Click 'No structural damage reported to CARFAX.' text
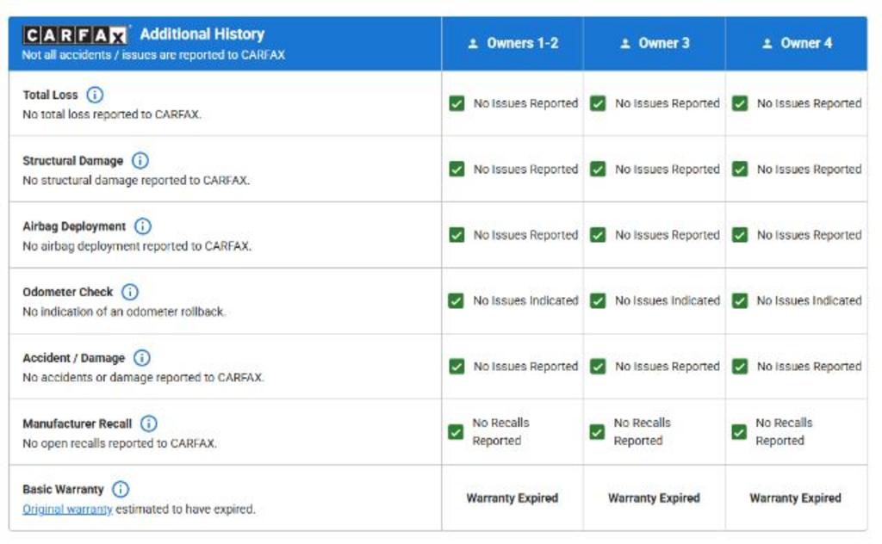Image resolution: width=882 pixels, height=544 pixels. [136, 181]
